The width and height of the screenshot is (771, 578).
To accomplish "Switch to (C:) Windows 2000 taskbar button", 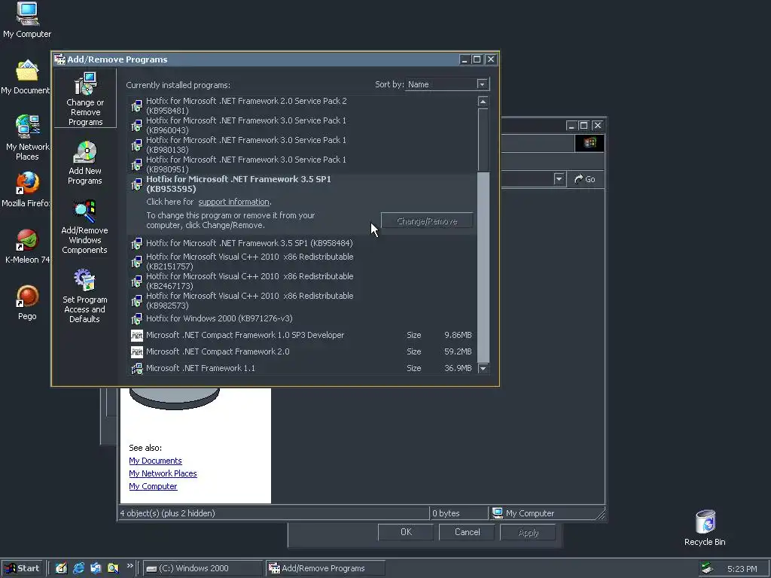I will coord(203,568).
